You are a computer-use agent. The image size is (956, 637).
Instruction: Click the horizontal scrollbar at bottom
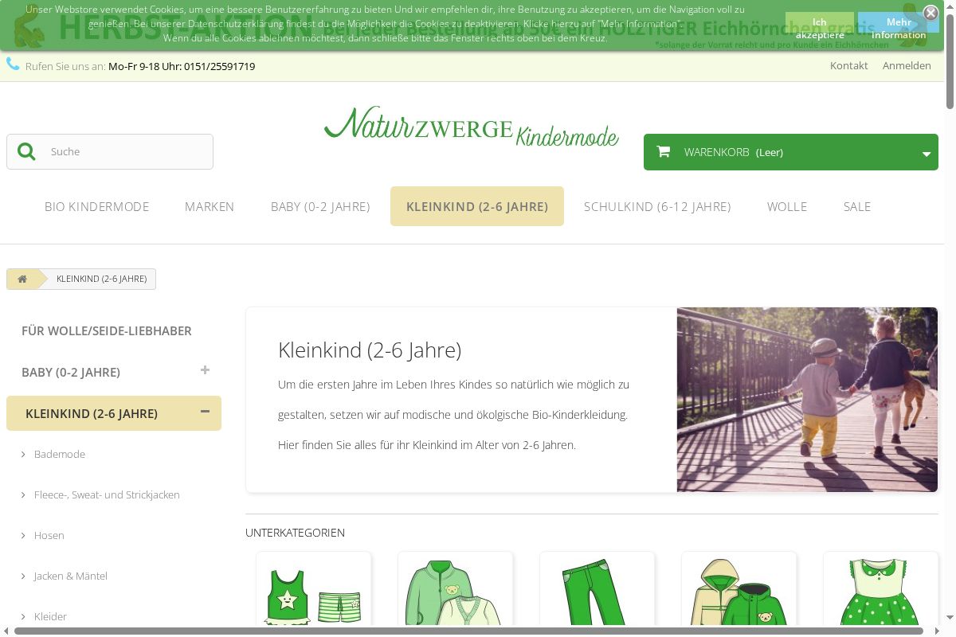point(468,631)
